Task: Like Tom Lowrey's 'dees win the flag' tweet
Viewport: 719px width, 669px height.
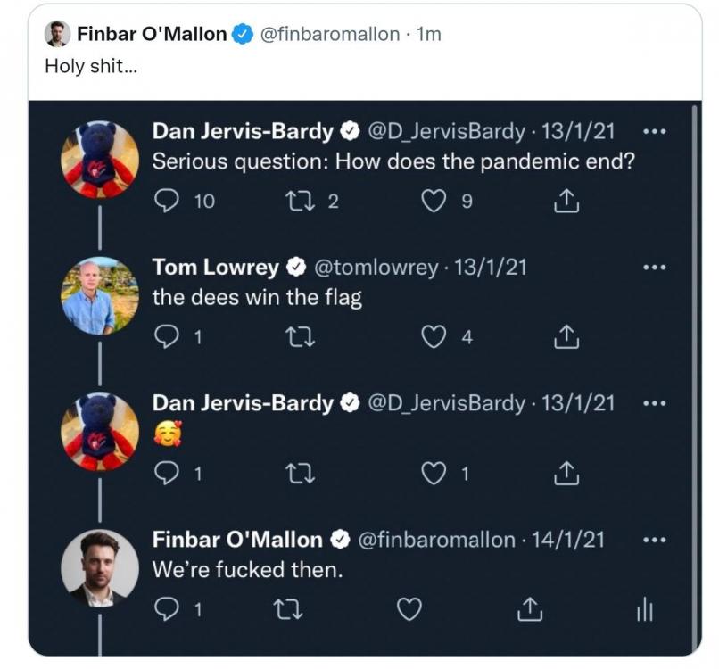Action: 433,337
